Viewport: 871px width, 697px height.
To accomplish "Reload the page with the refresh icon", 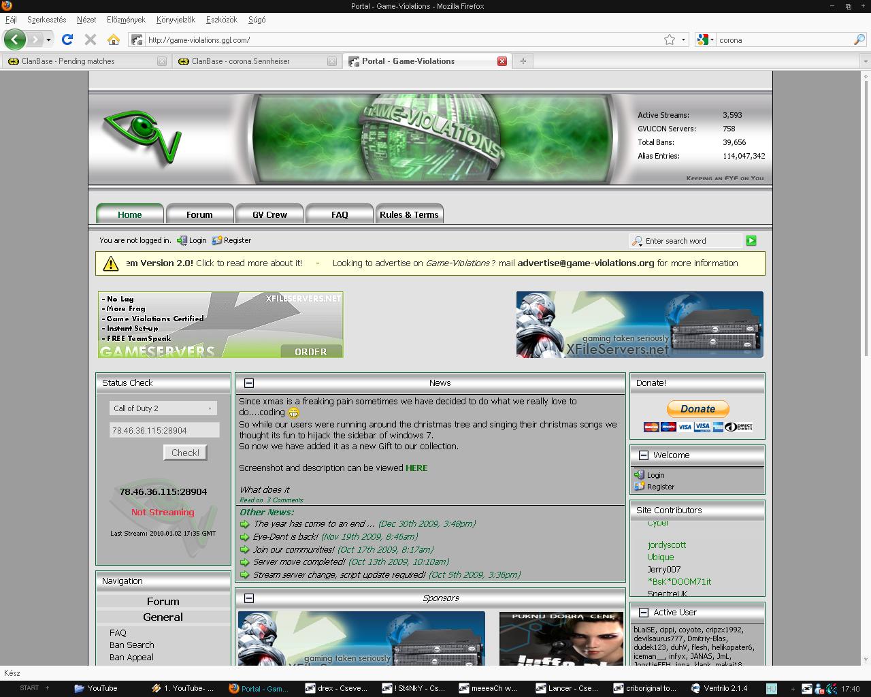I will pyautogui.click(x=67, y=39).
